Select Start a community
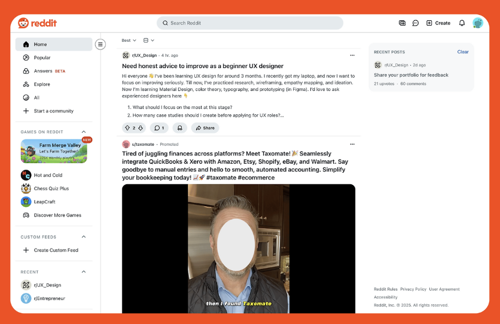 coord(54,111)
